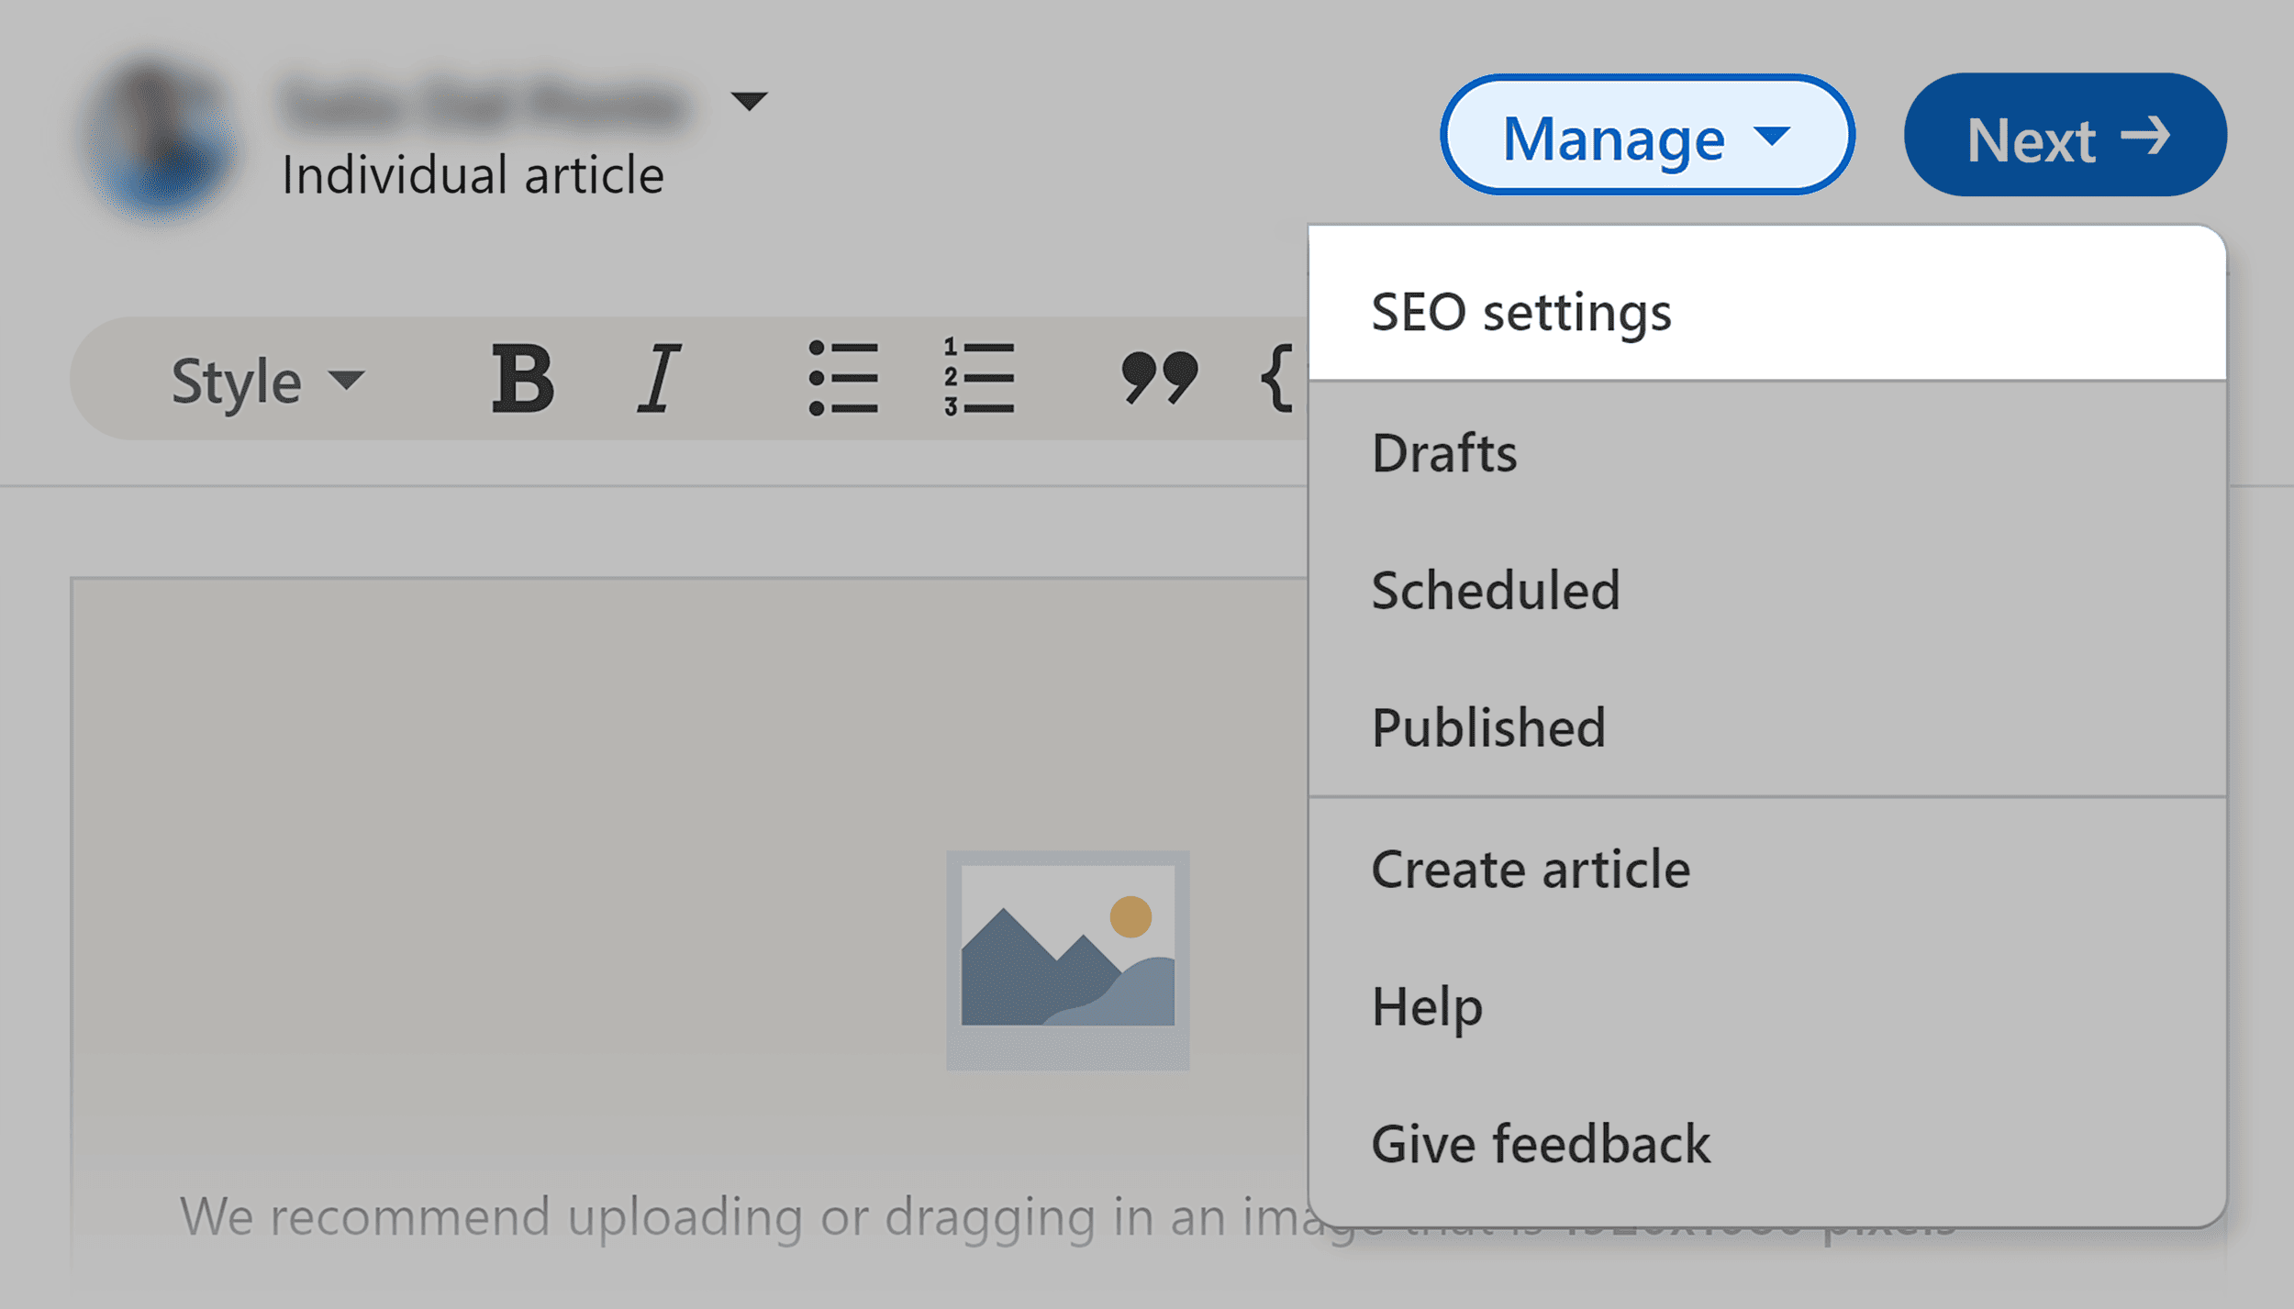
Task: Click the Next button
Action: (x=2064, y=137)
